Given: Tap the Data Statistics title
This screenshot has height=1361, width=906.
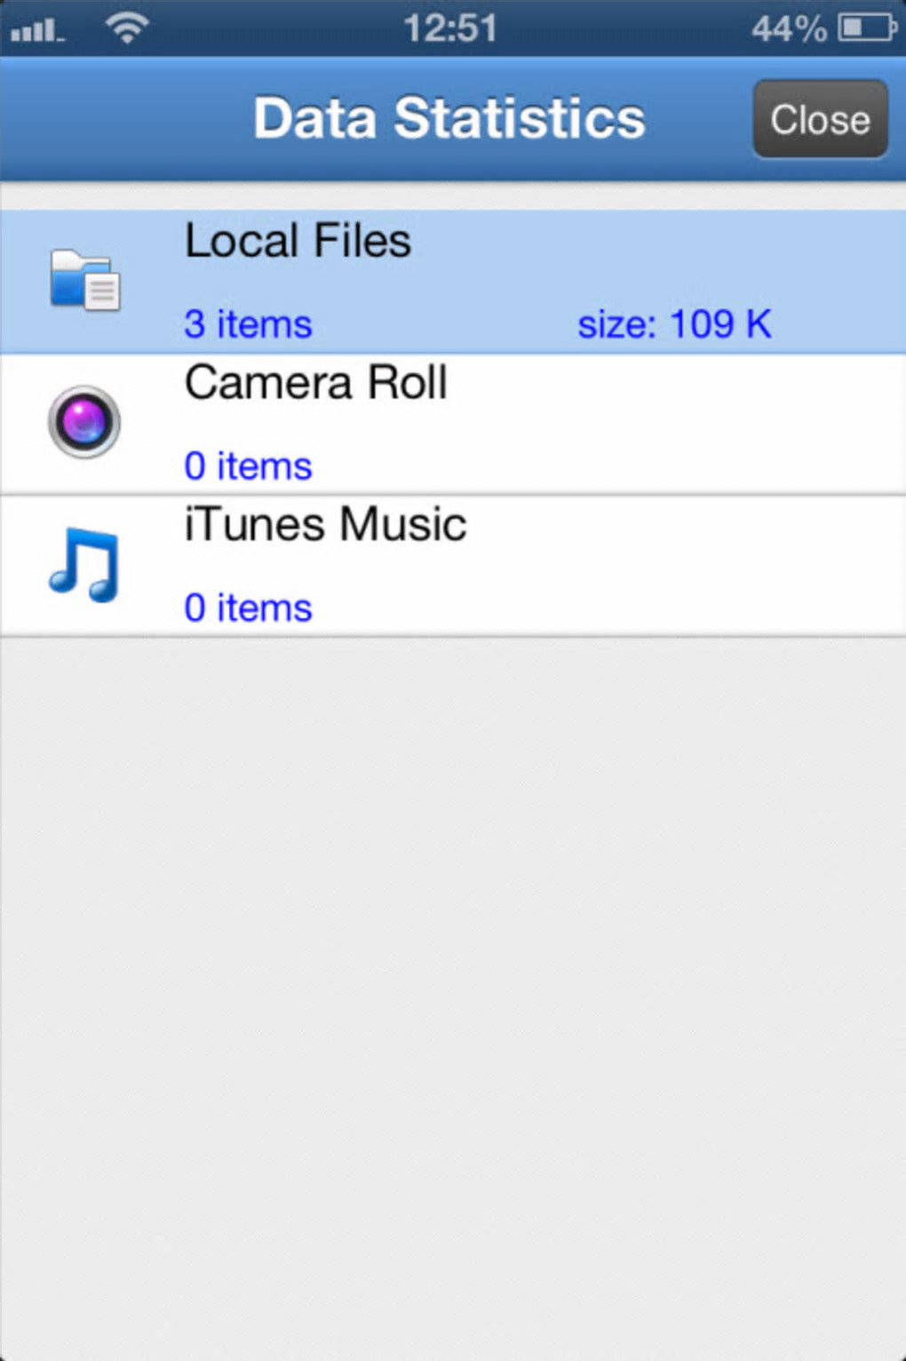Looking at the screenshot, I should (x=449, y=118).
